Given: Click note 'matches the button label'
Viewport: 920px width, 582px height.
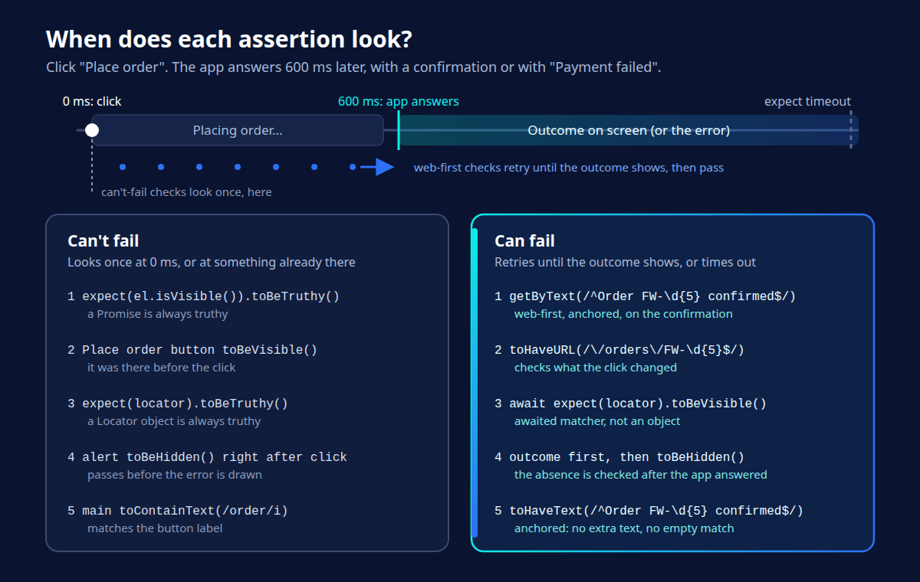Looking at the screenshot, I should click(x=155, y=528).
